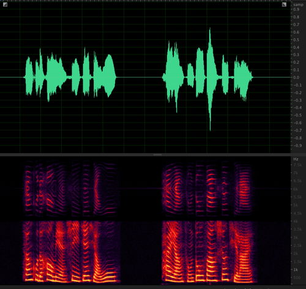Click the 0.9 mark on amplitude ruler

coord(296,9)
